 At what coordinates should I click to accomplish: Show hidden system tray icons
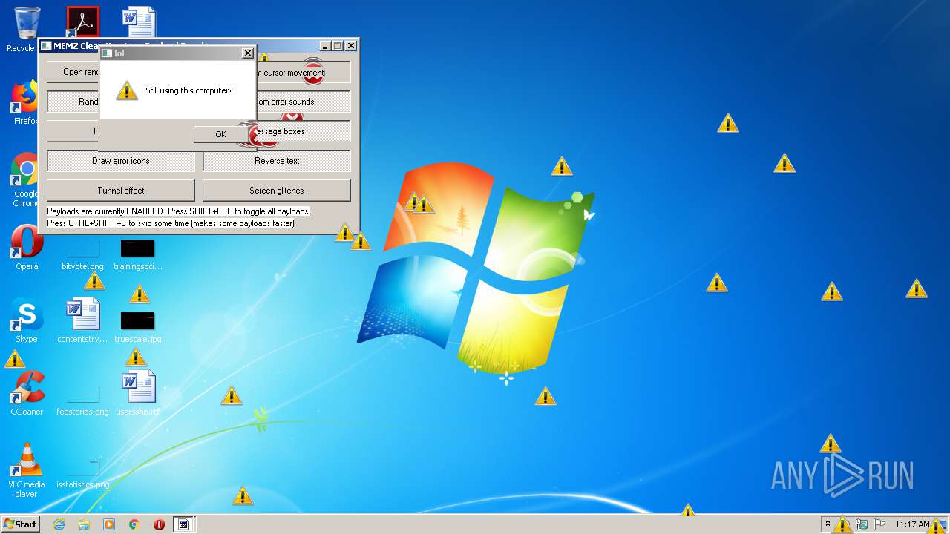point(828,524)
